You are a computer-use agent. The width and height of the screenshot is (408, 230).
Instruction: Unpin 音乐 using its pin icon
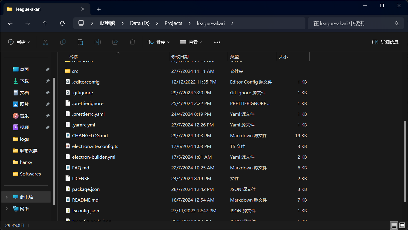tap(48, 116)
